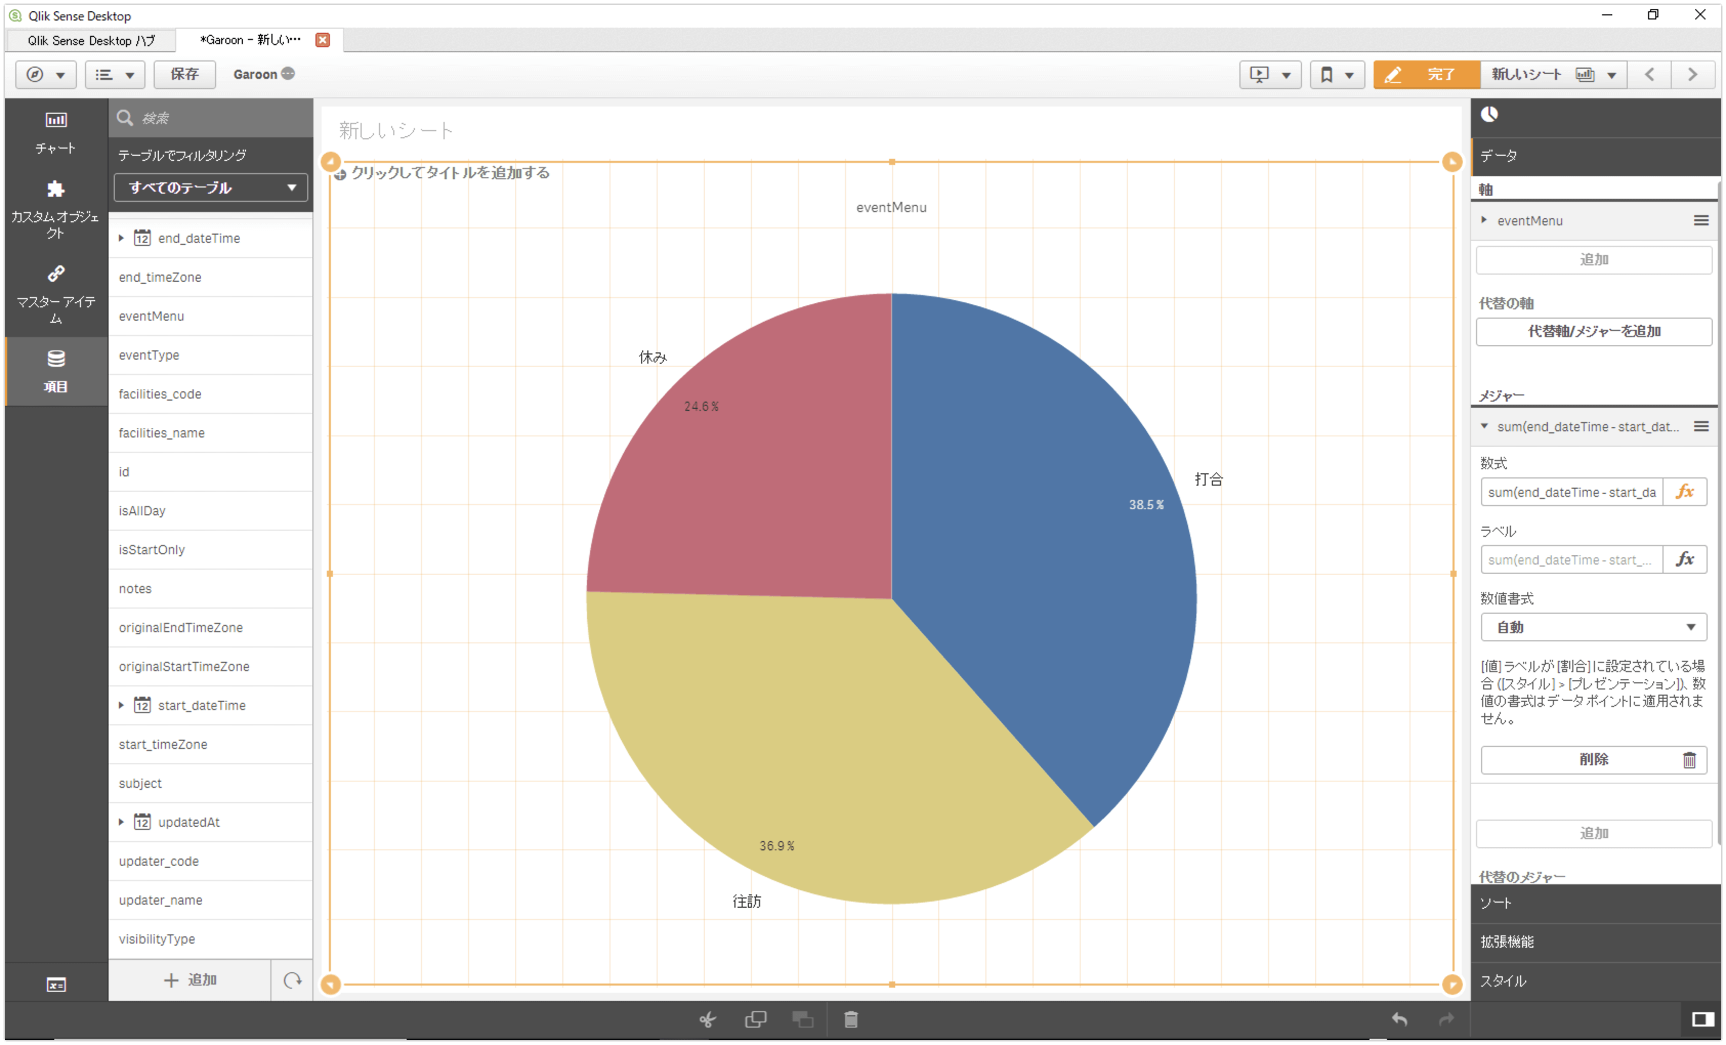
Task: Toggle variables panel icon at bottom left
Action: point(56,985)
